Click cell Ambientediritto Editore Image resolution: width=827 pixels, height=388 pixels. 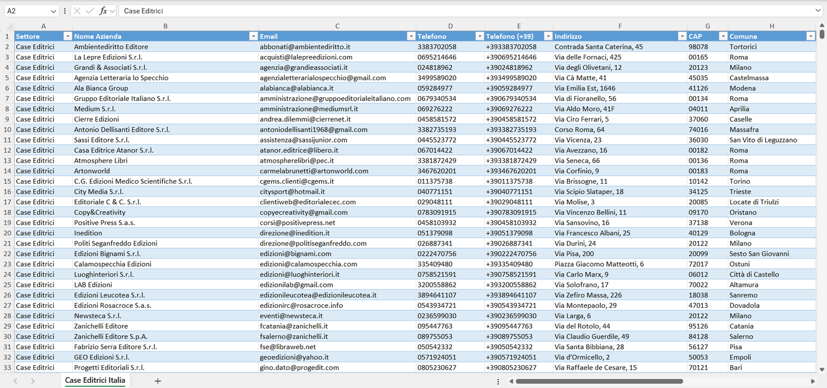[165, 46]
